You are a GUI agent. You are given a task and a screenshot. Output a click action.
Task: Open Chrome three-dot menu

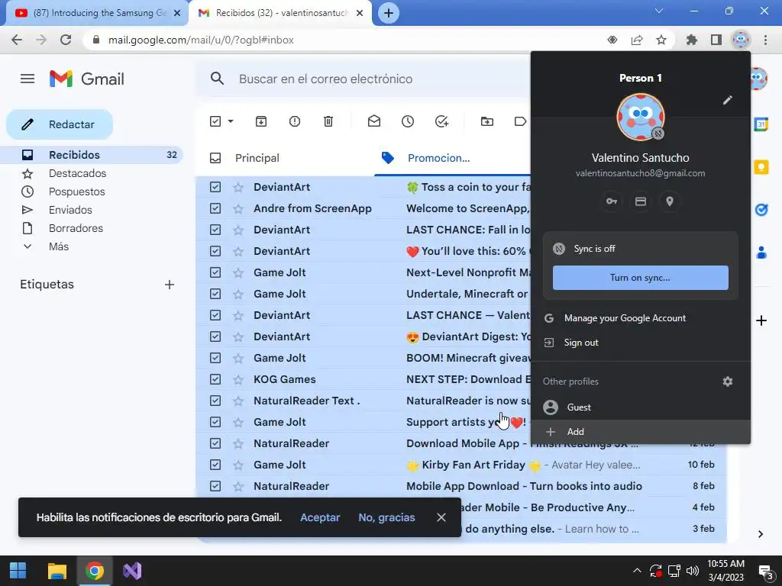pyautogui.click(x=765, y=40)
